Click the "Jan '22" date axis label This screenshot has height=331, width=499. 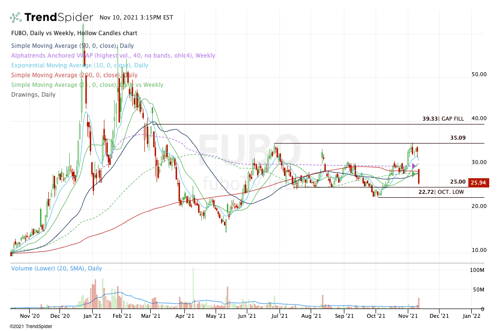471,316
